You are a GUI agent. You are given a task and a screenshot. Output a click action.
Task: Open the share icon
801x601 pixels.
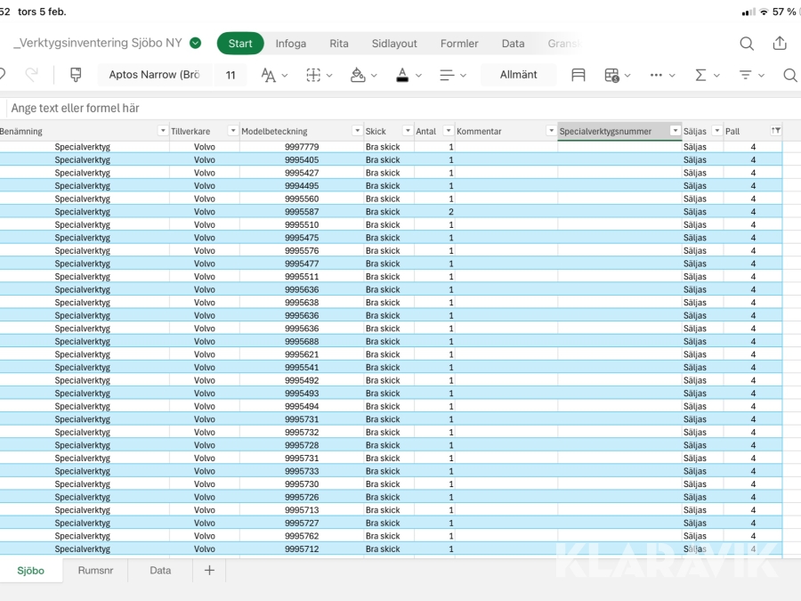(780, 44)
